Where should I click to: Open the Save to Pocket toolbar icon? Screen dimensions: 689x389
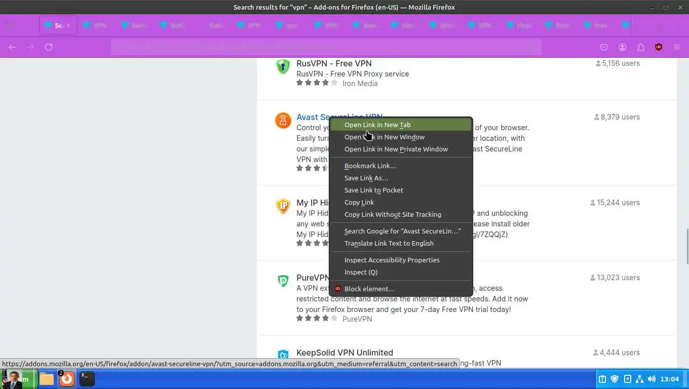point(604,47)
